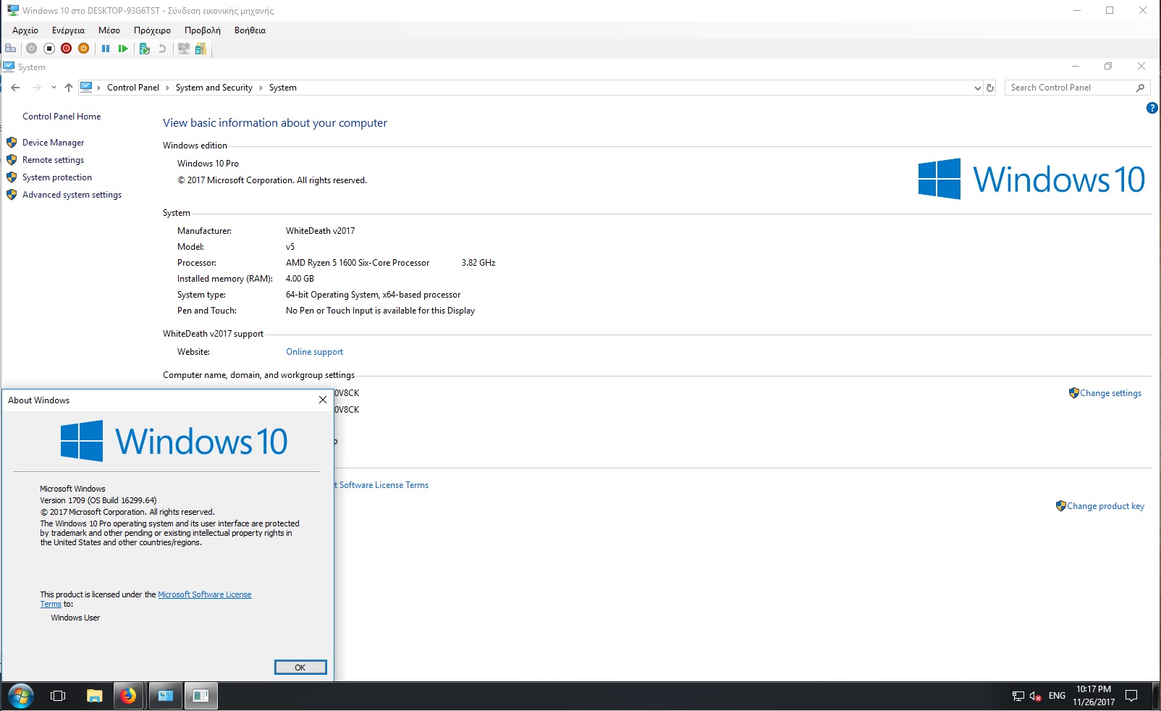Click the network tray icon
The image size is (1161, 711).
click(1018, 696)
